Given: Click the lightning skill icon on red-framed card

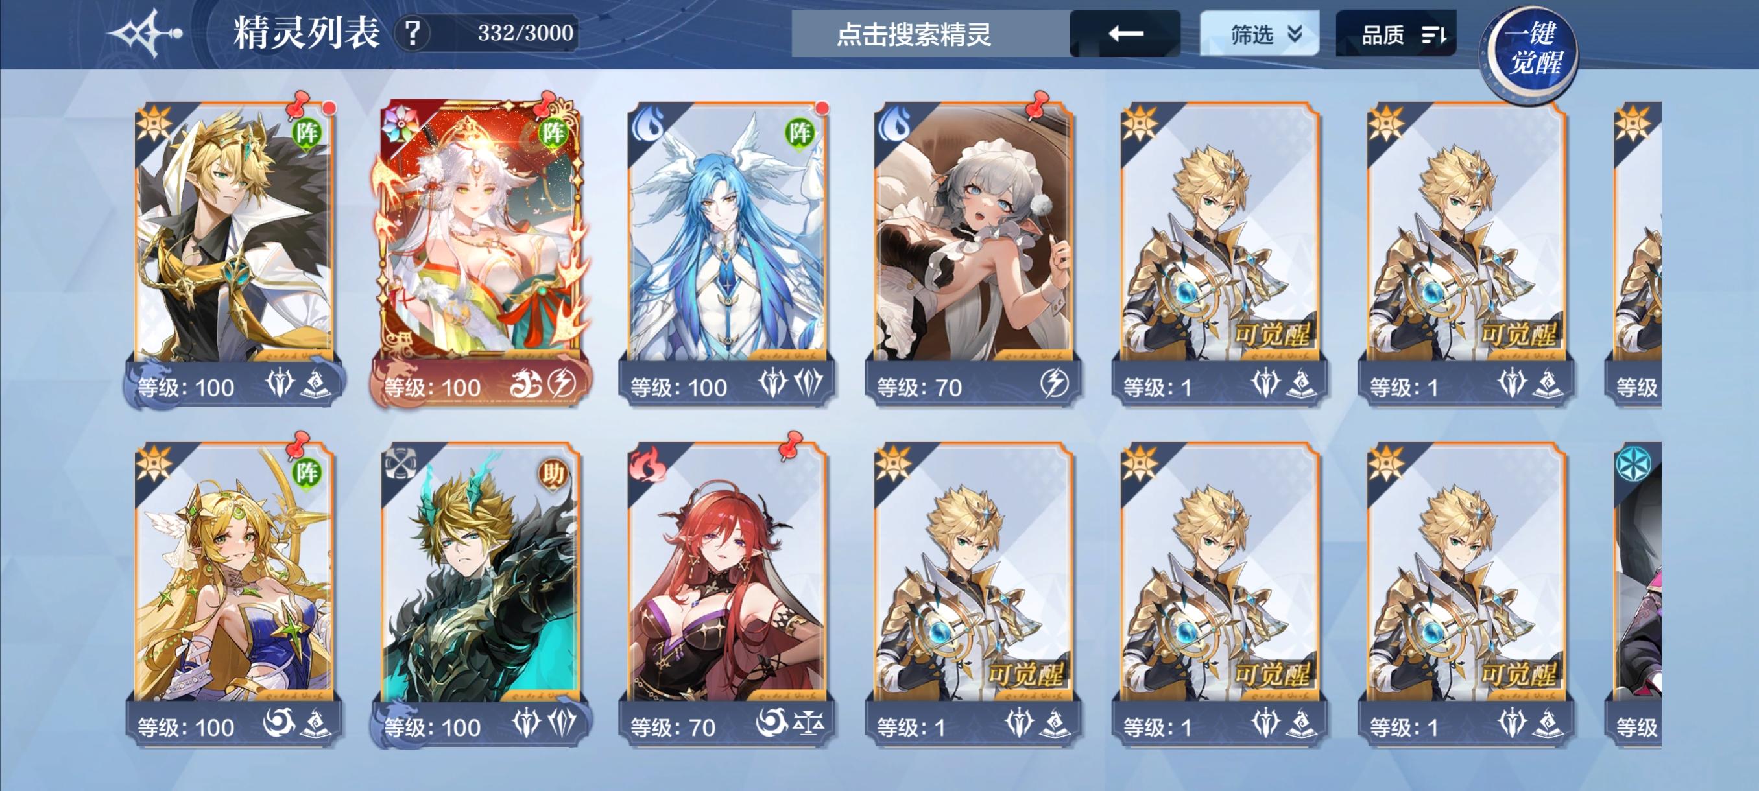Looking at the screenshot, I should [563, 384].
